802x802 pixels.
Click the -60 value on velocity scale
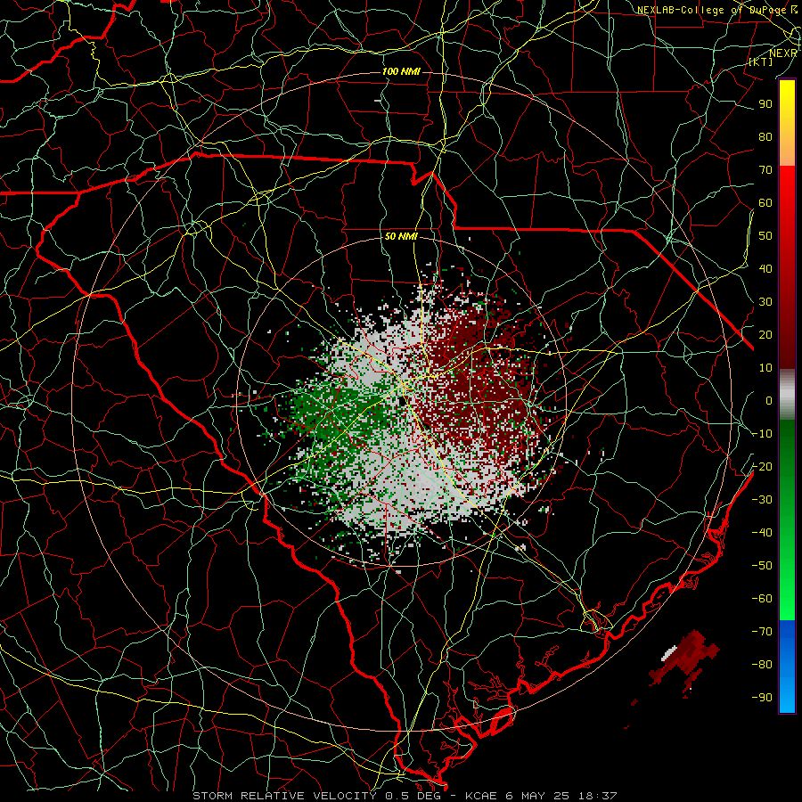[762, 599]
